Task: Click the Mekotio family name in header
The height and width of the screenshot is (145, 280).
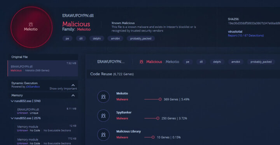Action: tap(84, 29)
